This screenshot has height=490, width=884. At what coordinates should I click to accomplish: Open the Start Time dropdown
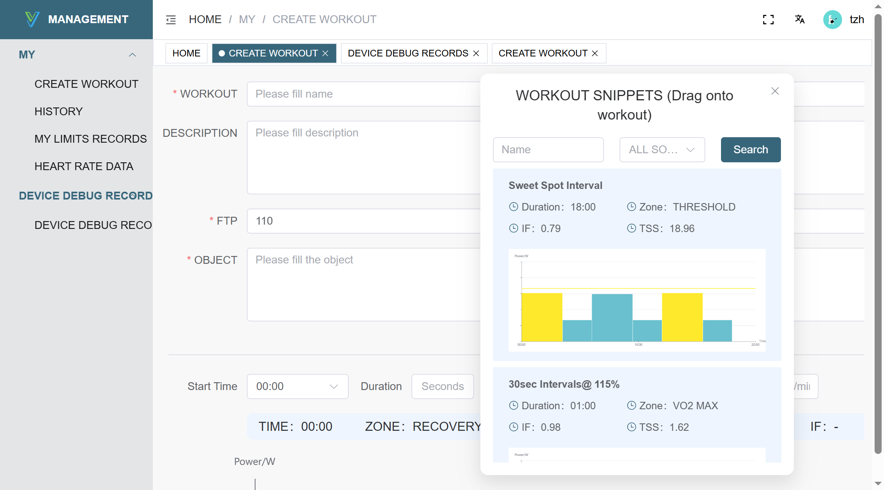coord(297,387)
